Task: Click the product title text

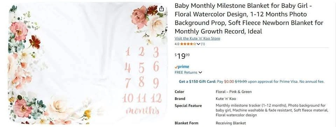Action: (249, 18)
